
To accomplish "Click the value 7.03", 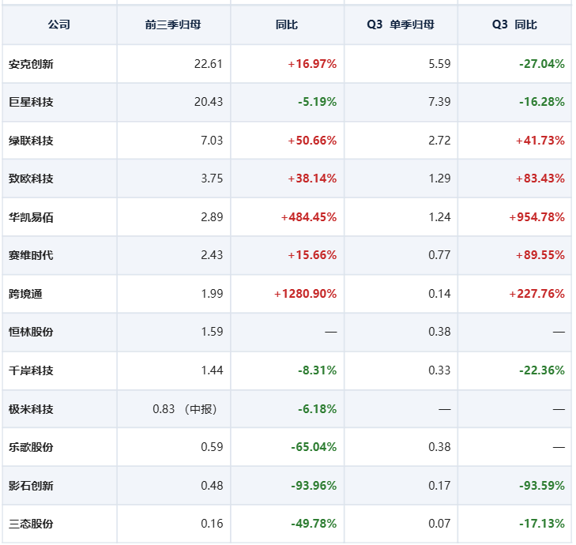I will tap(212, 141).
